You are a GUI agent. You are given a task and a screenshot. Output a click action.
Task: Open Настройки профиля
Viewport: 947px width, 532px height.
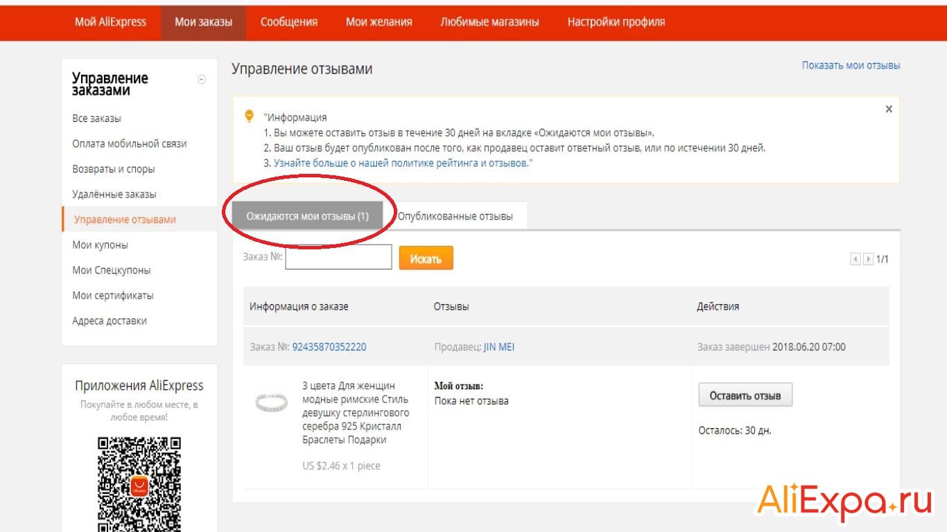click(x=616, y=22)
